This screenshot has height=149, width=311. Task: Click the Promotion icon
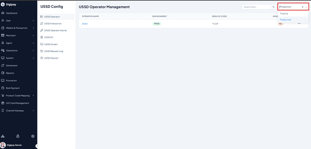click(x=3, y=80)
